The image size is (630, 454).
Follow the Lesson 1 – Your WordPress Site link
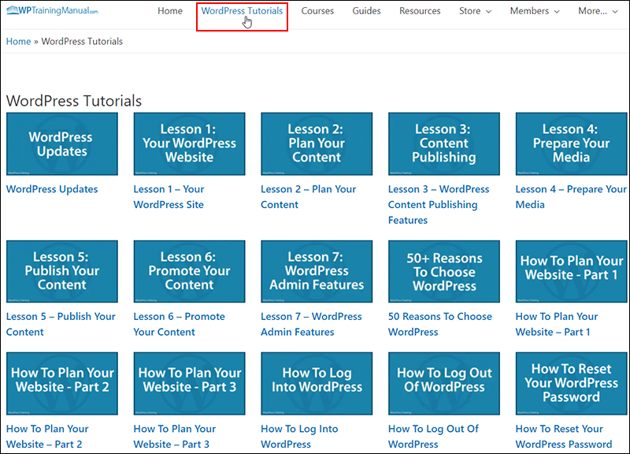point(169,196)
